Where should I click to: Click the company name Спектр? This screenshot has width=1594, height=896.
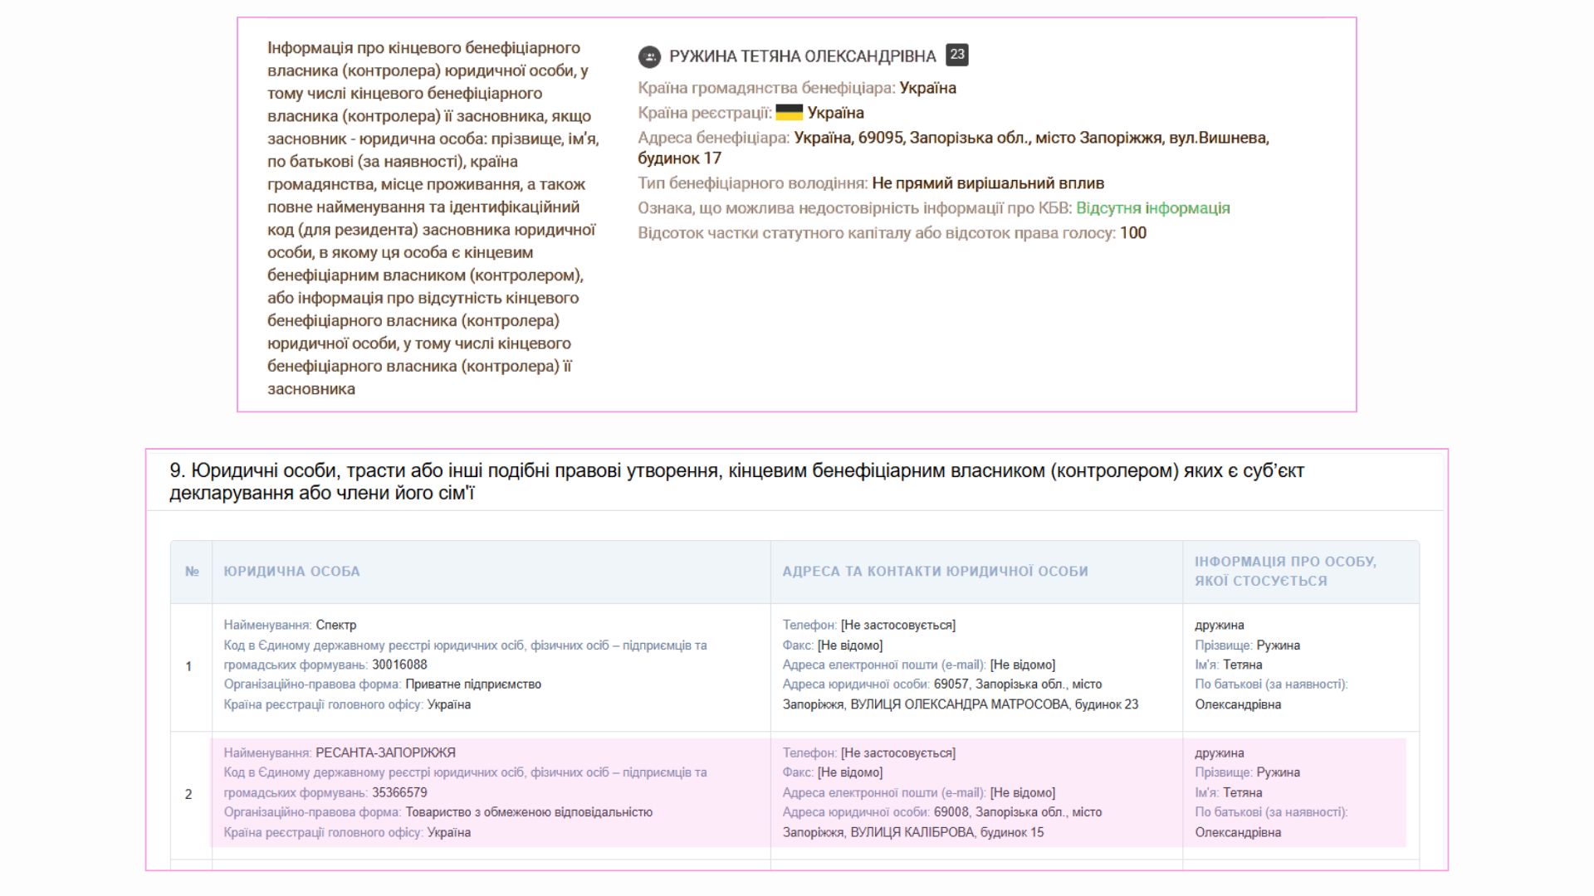pyautogui.click(x=335, y=625)
